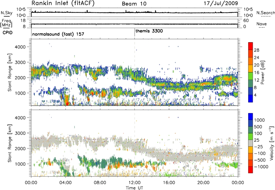This screenshot has width=275, height=190.
Task: Click the 'Time UT' axis title
Action: coord(134,188)
